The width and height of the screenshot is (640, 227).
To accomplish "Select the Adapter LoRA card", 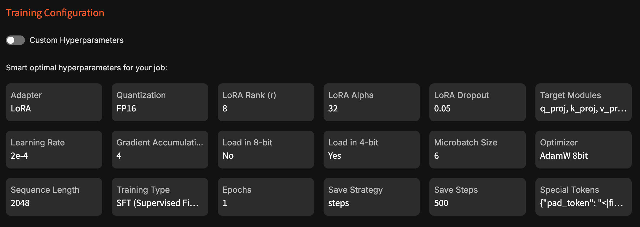I will pyautogui.click(x=54, y=102).
